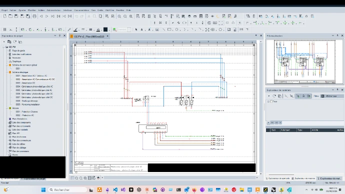
Task: Select the pencil drawing tool
Action: pos(69,29)
